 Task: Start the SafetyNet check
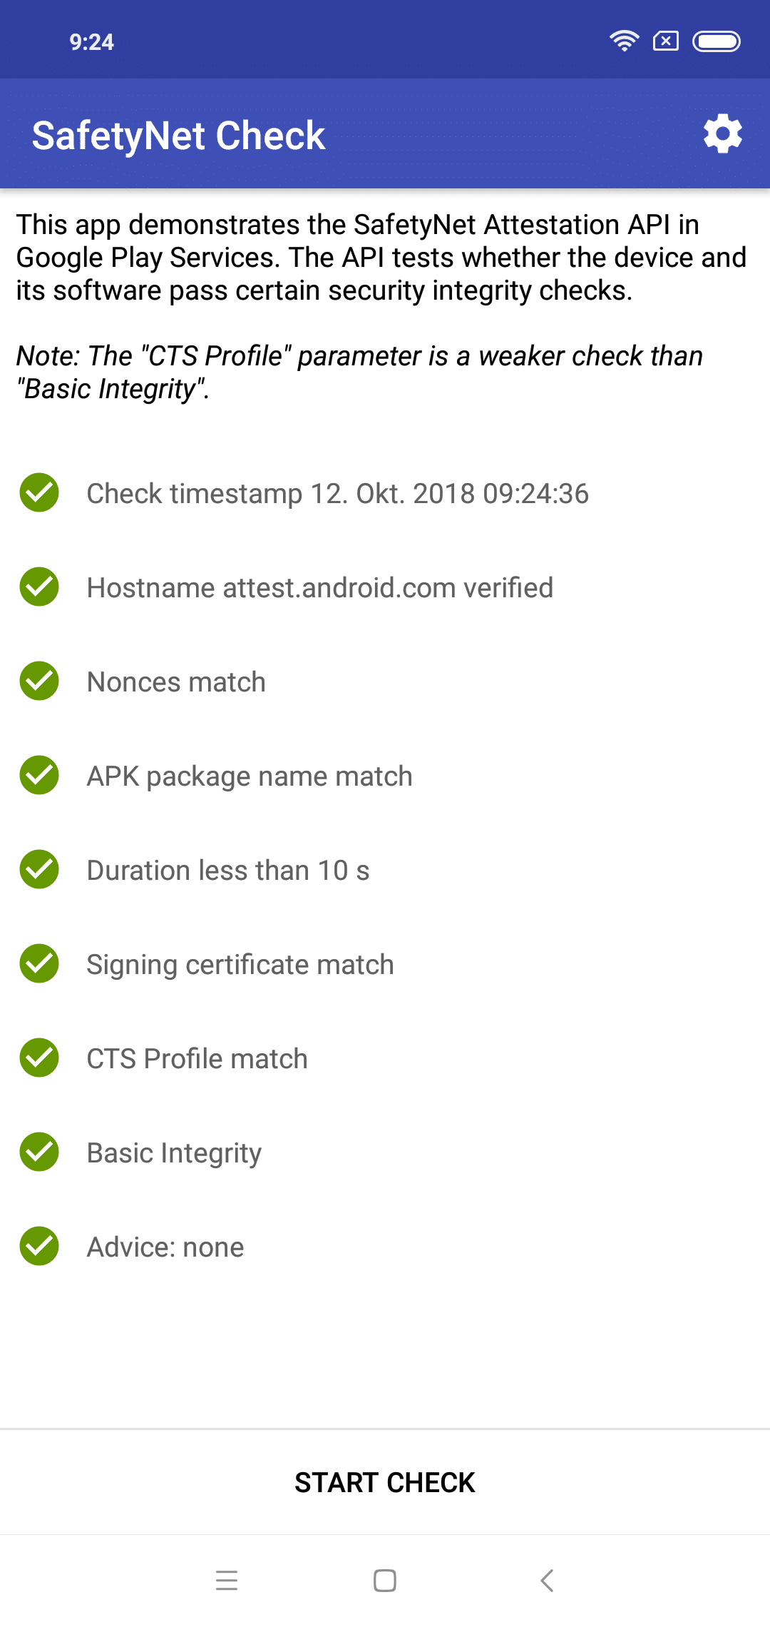(x=385, y=1482)
